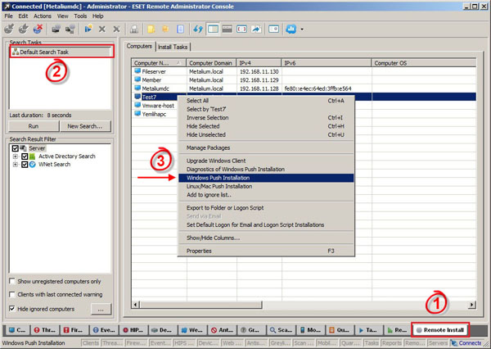Click the side-pane layout toolbar icon
Screen dimensions: 491x349
[x=213, y=29]
